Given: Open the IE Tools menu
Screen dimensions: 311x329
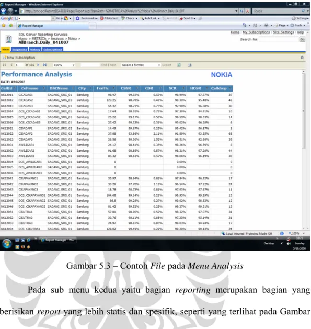Looking at the screenshot, I should (x=297, y=25).
